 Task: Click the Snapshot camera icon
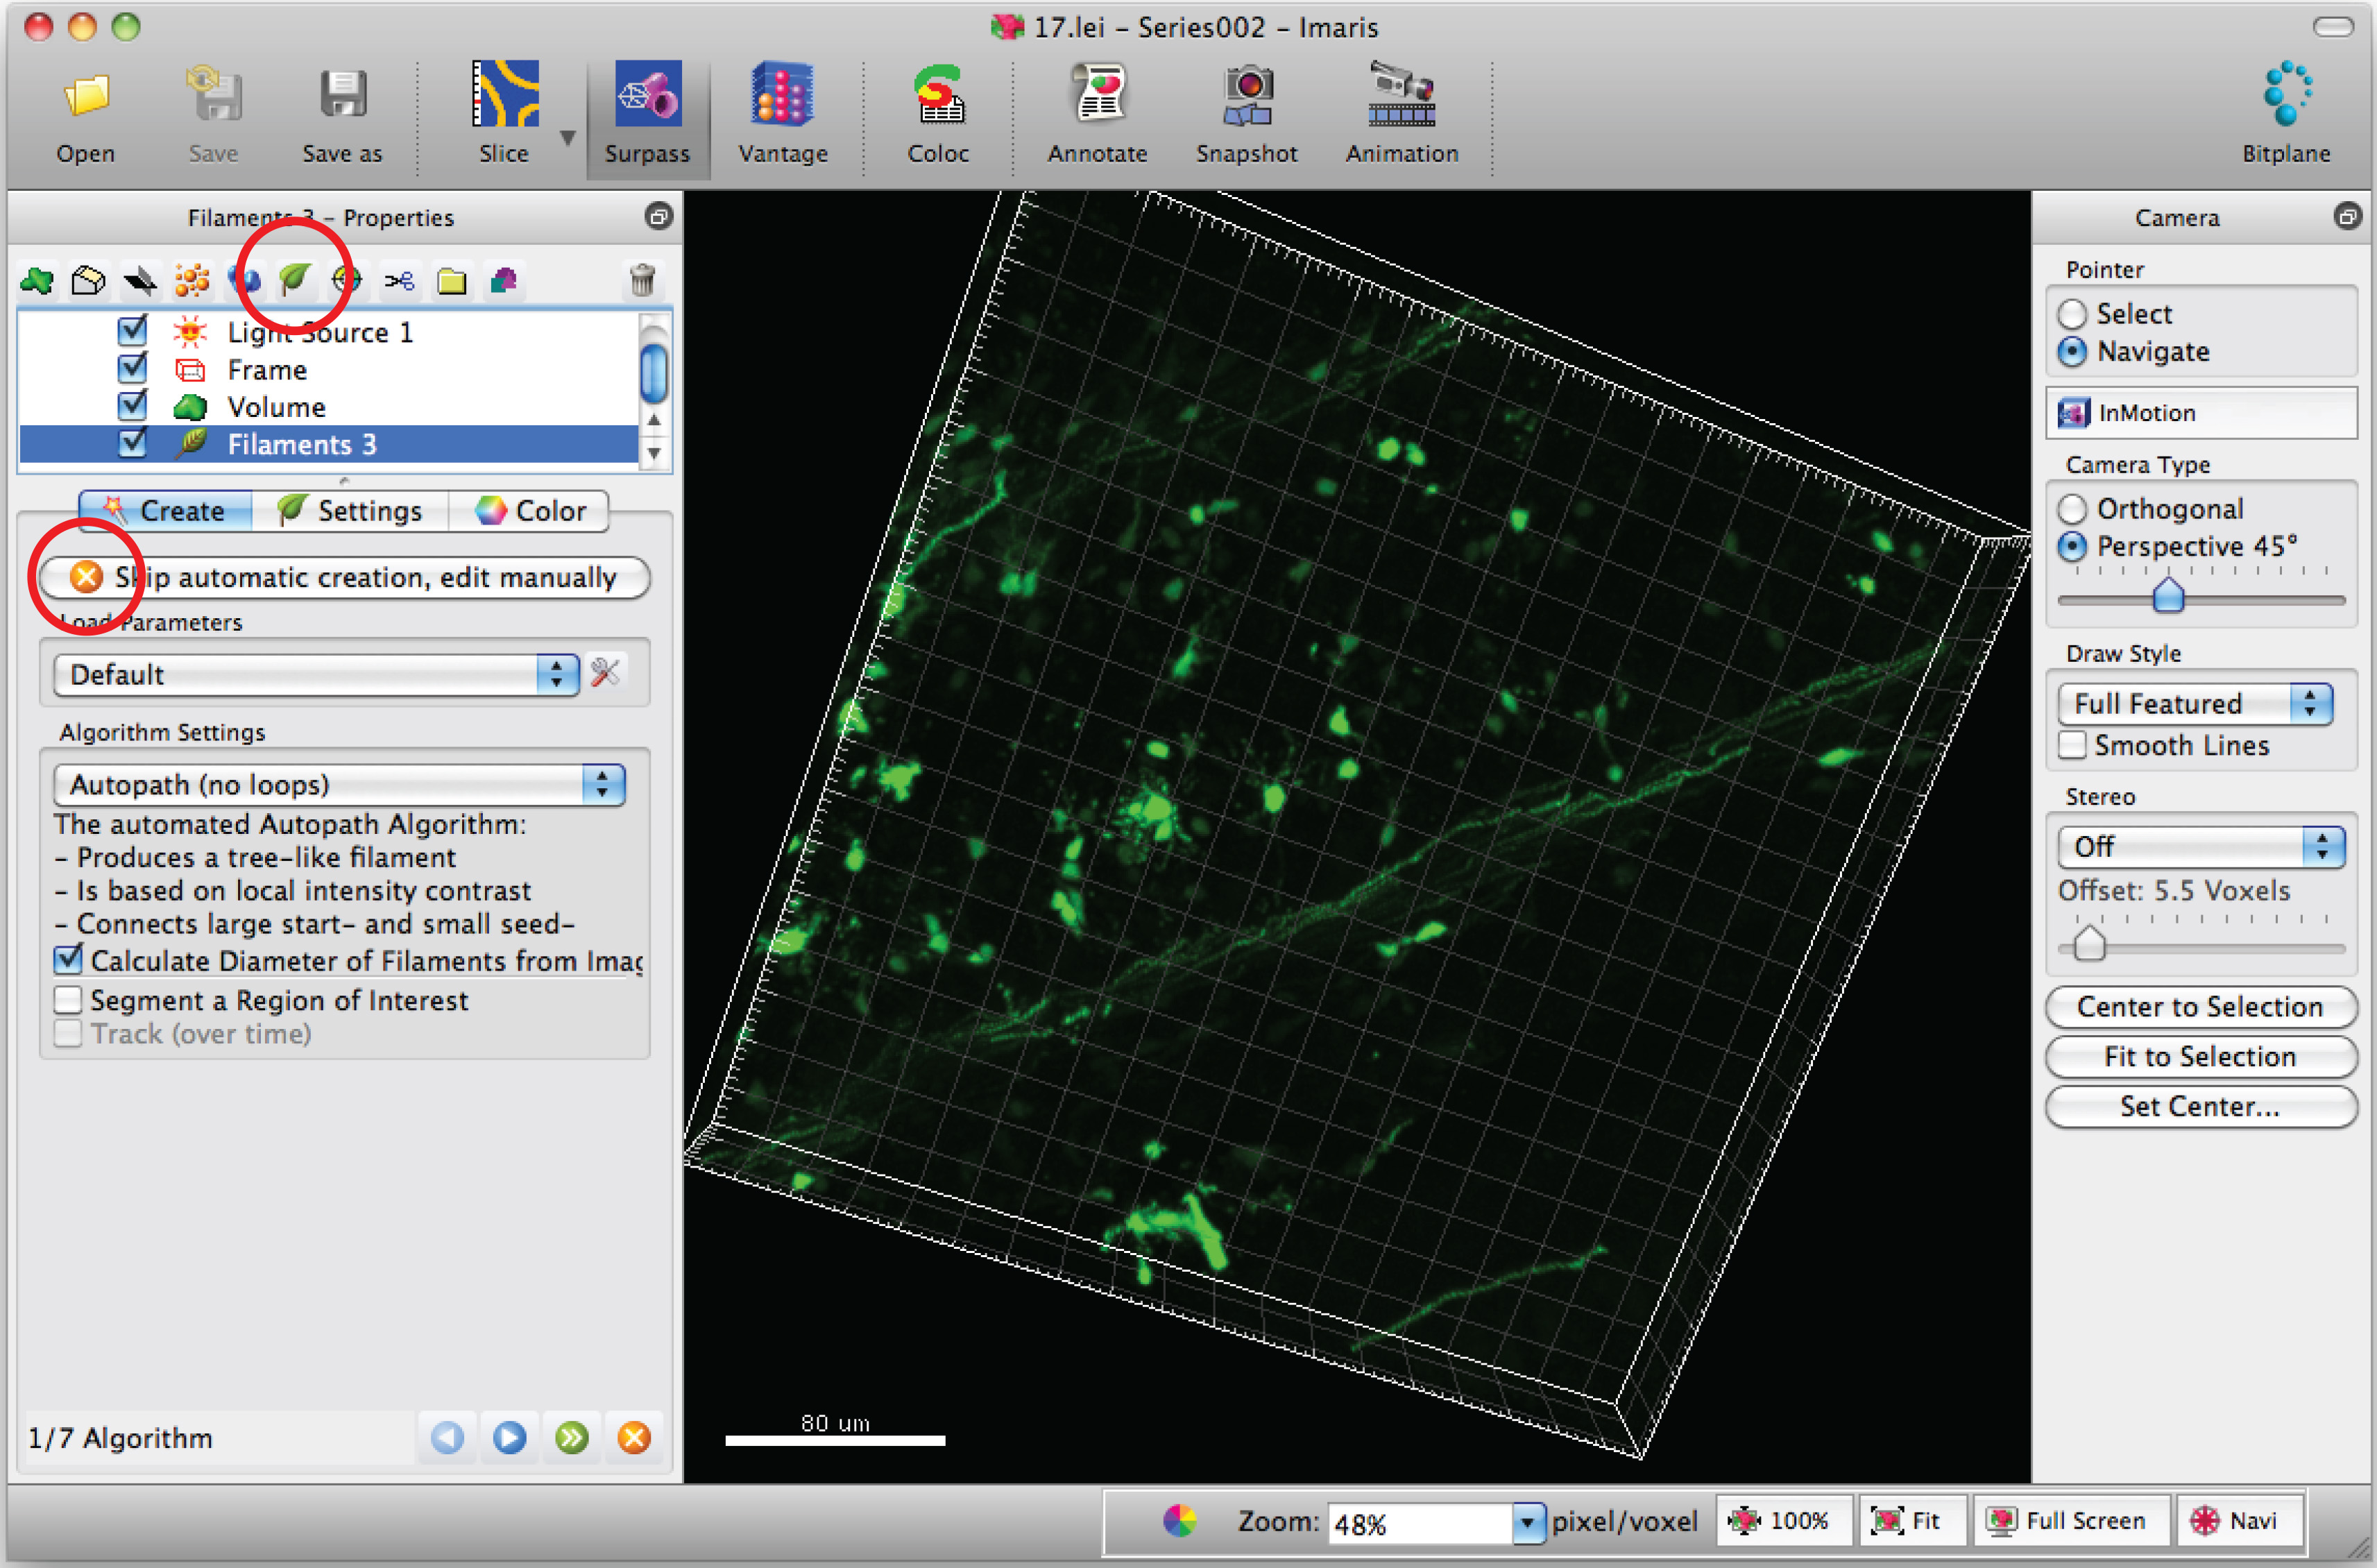click(x=1246, y=96)
